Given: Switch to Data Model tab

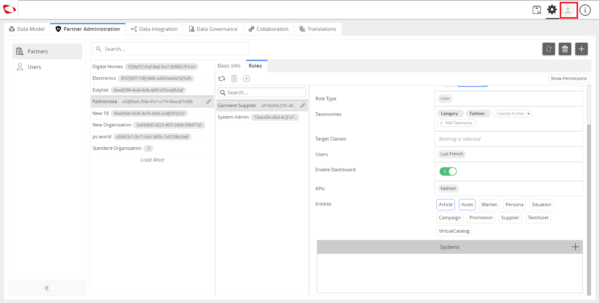Looking at the screenshot, I should [27, 29].
